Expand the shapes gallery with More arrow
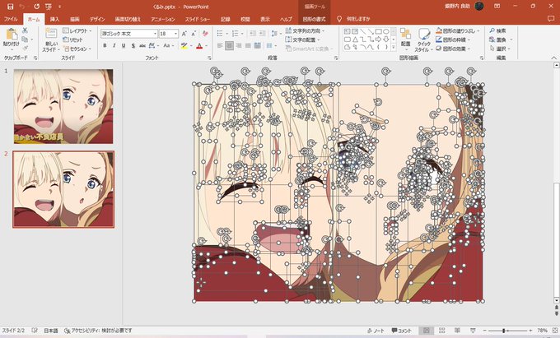 click(x=394, y=47)
